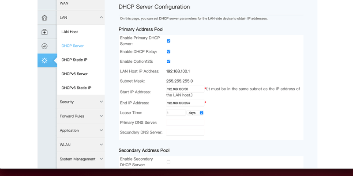Go to LAN Host page
Image resolution: width=353 pixels, height=176 pixels.
(x=70, y=32)
